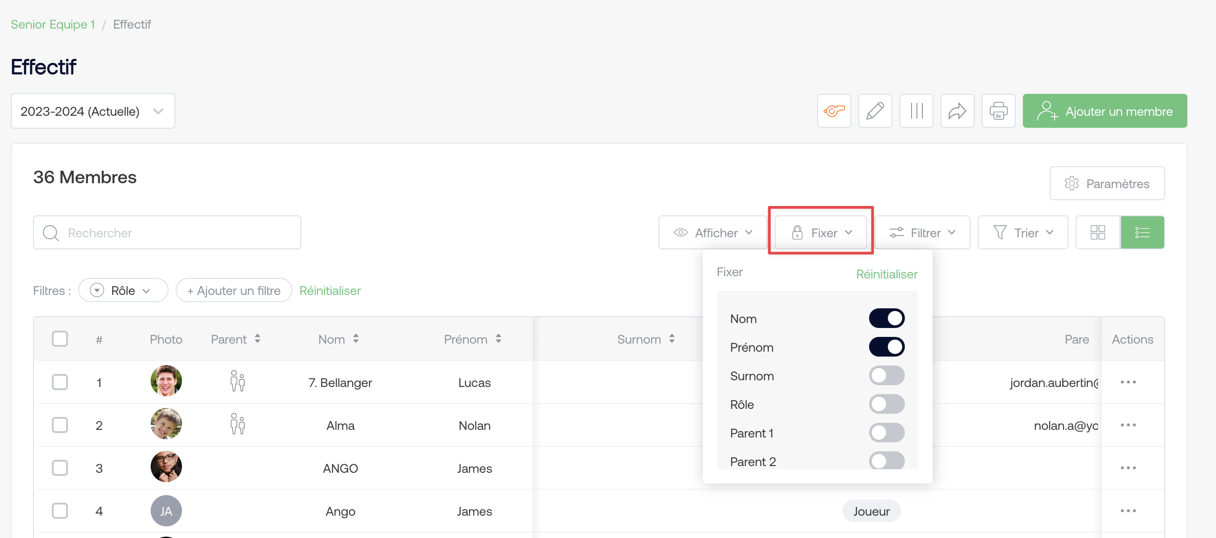1216x538 pixels.
Task: Click the name Alma
Action: tap(340, 425)
